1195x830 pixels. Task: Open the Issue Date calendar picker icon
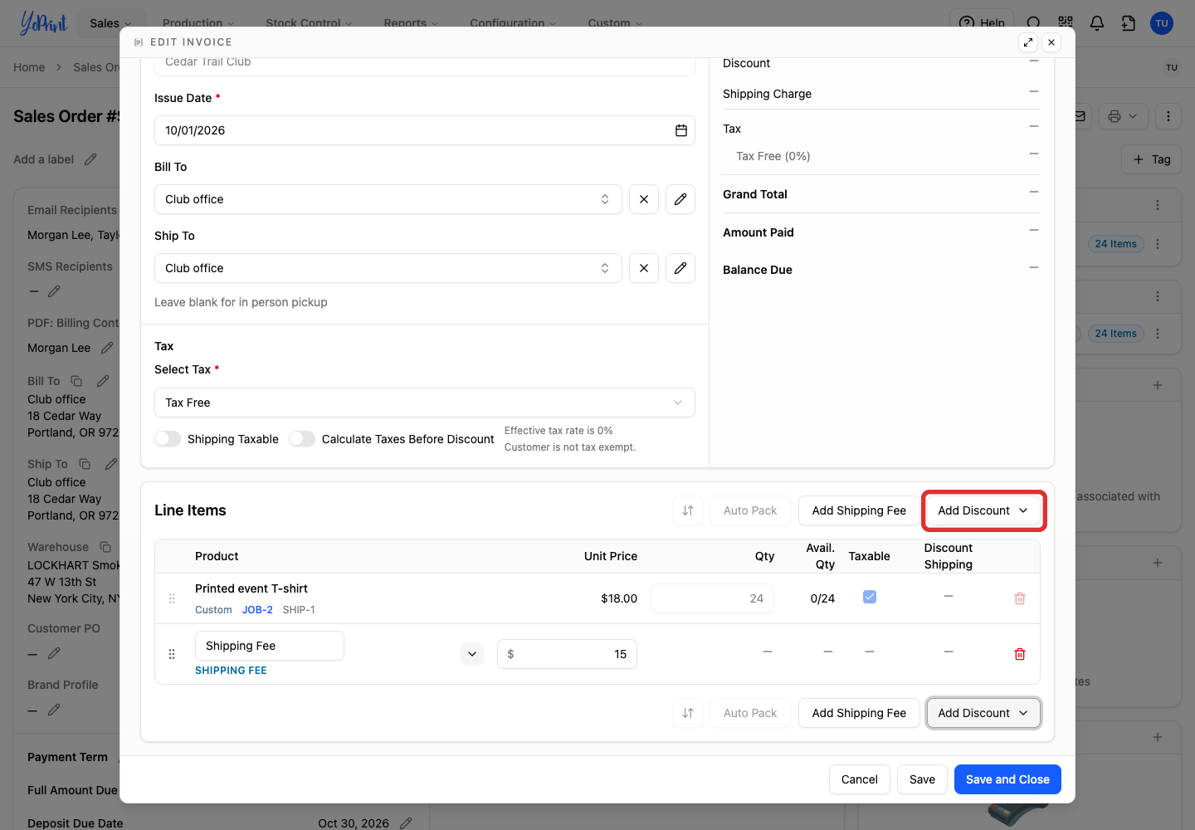pos(681,130)
